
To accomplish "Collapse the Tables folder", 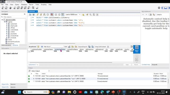I will pyautogui.click(x=5, y=22).
